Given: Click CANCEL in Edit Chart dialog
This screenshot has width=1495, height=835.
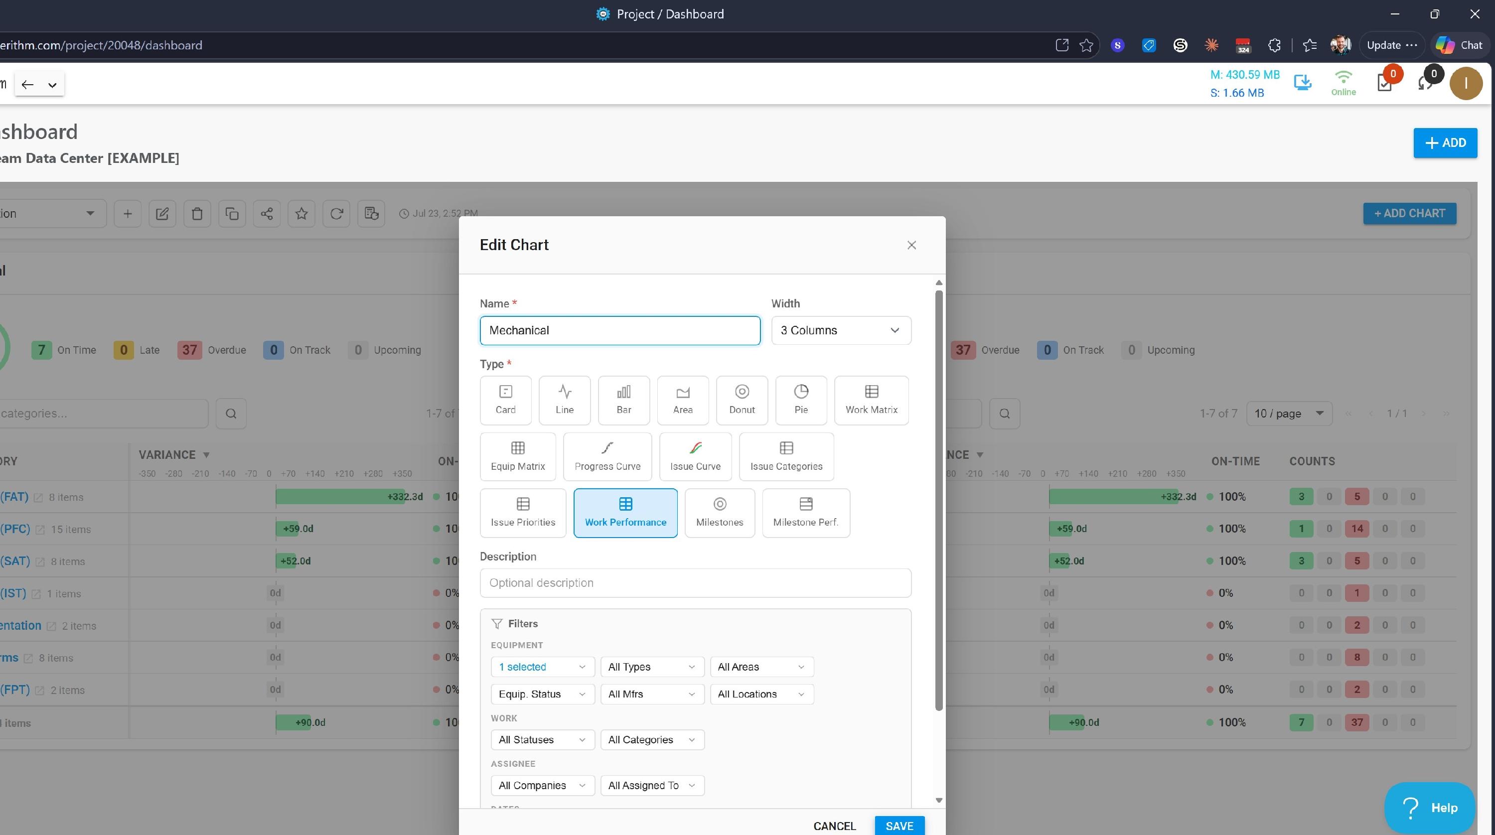Looking at the screenshot, I should (x=835, y=826).
